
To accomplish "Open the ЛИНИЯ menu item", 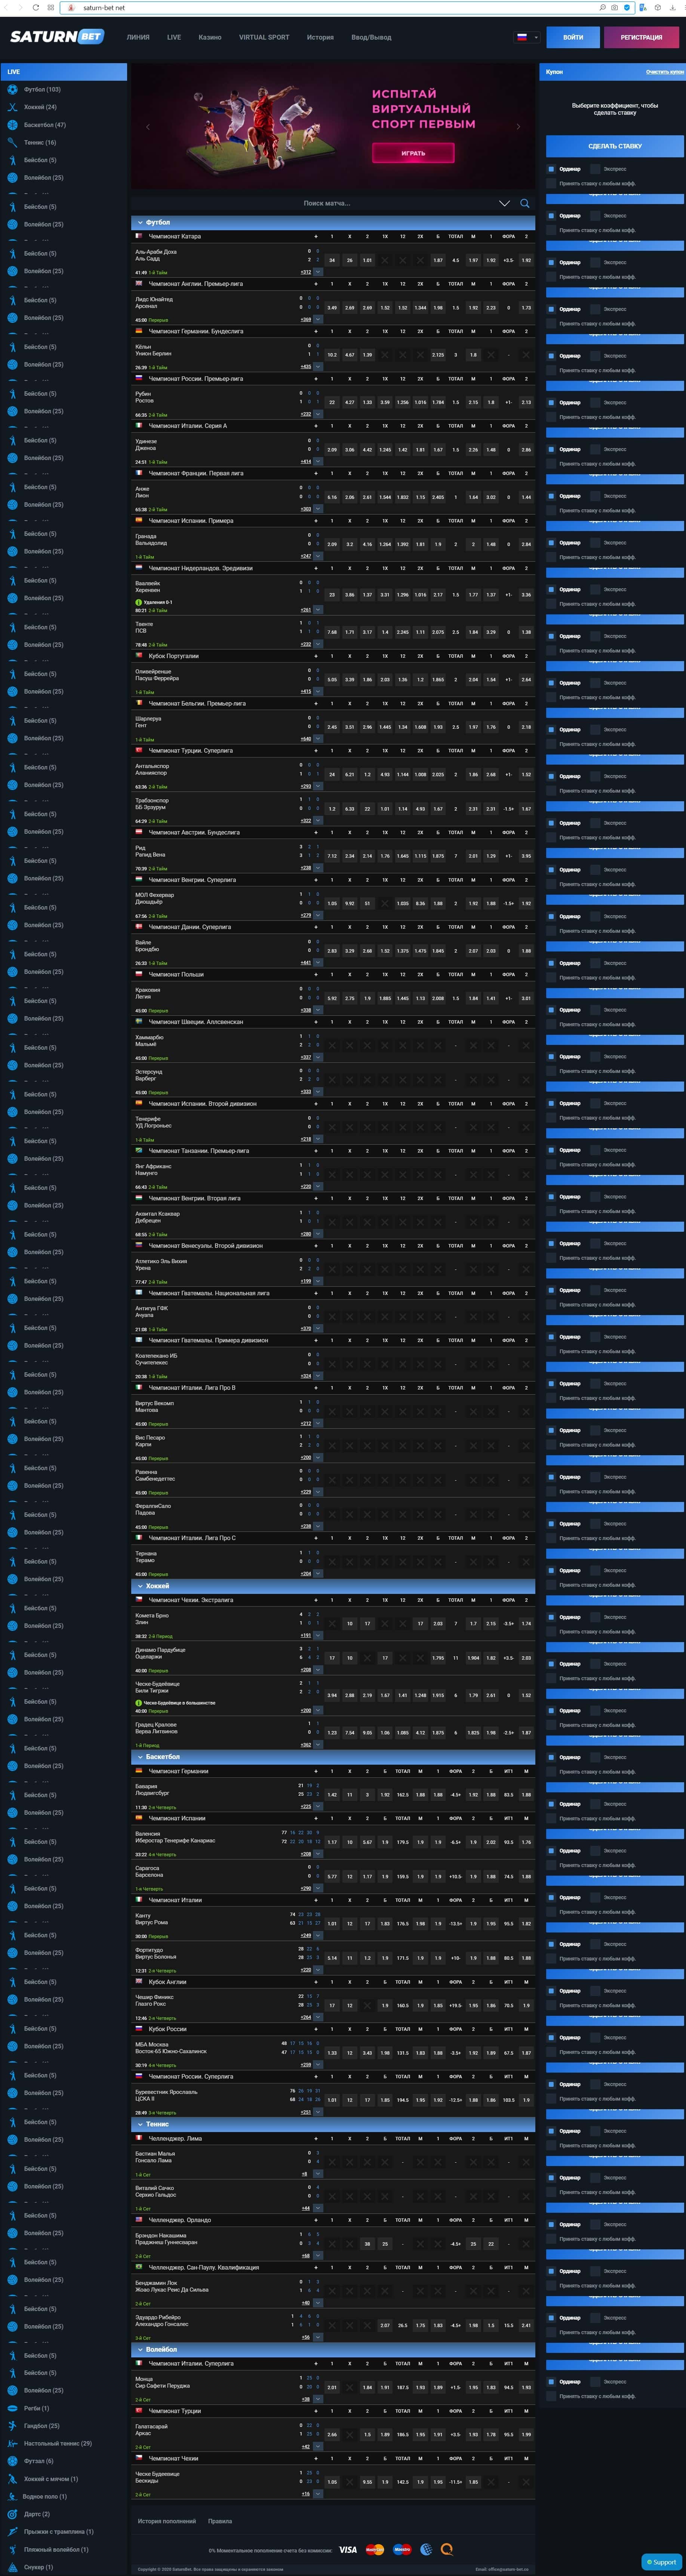I will [x=138, y=37].
